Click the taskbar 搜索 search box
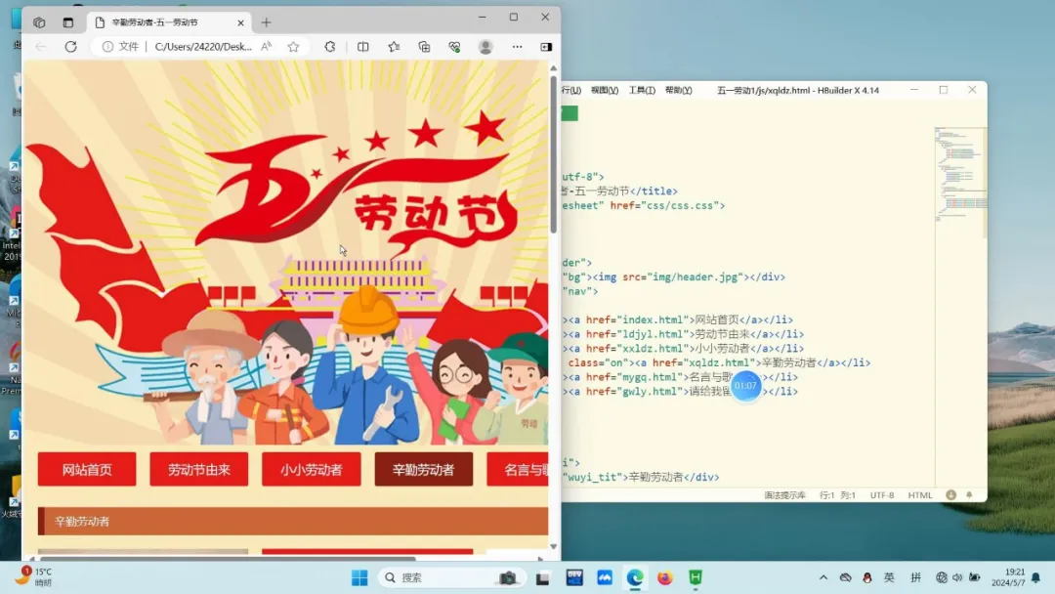The width and height of the screenshot is (1055, 594). click(x=450, y=577)
